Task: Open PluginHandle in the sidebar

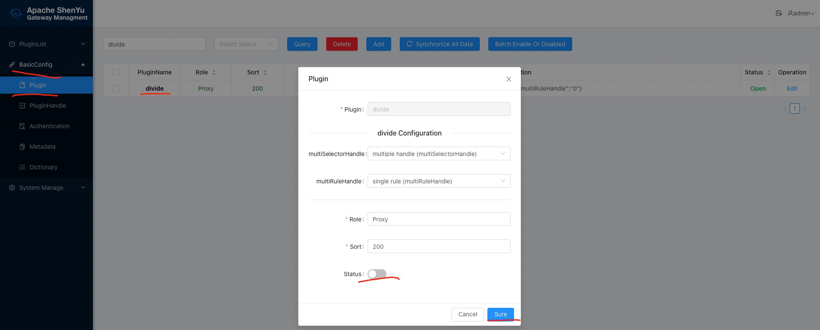Action: click(48, 106)
